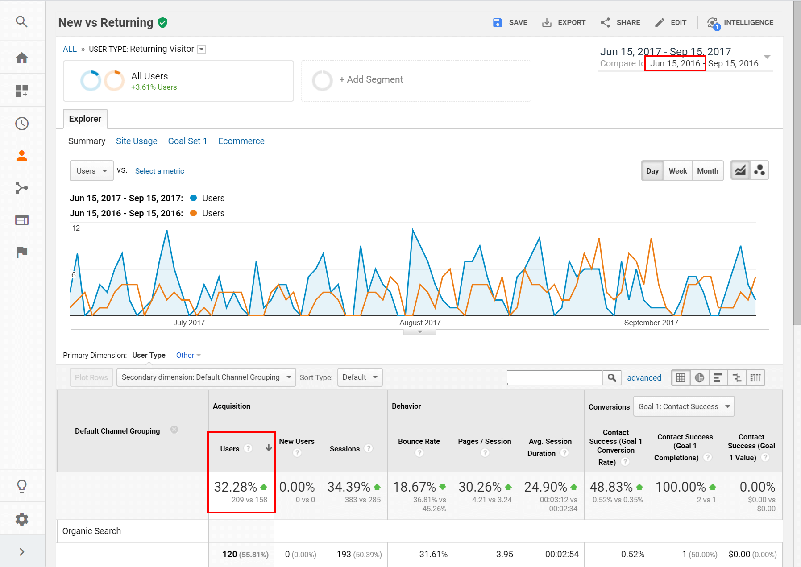Click the Plot Rows button

[91, 377]
